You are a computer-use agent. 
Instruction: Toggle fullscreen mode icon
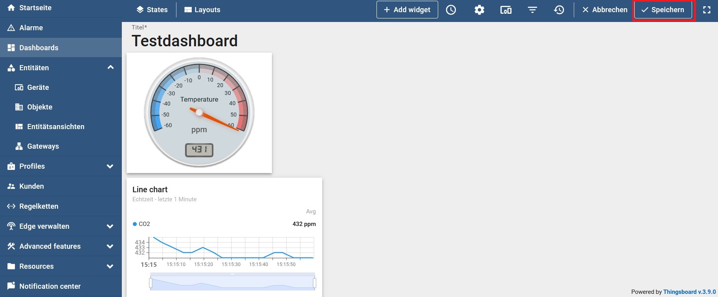point(707,10)
